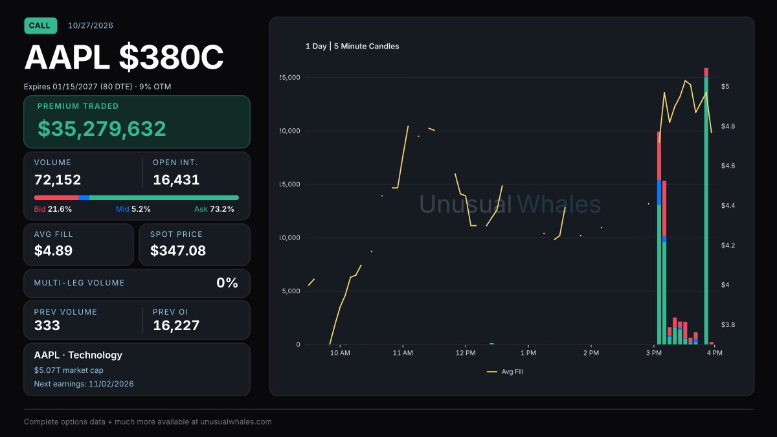Click the footer text mentioning unusualwhales.com
Image resolution: width=777 pixels, height=437 pixels.
point(148,421)
